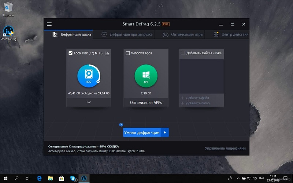293x183 pixels.
Task: Click disk drive icon in system tray
Action: point(244,178)
